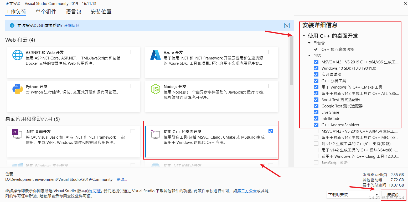Click the Azure development logo icon

(x=156, y=55)
